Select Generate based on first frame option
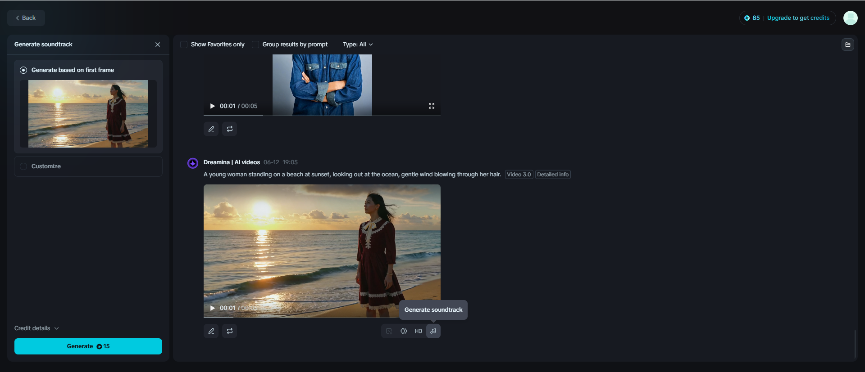The image size is (865, 372). point(23,70)
